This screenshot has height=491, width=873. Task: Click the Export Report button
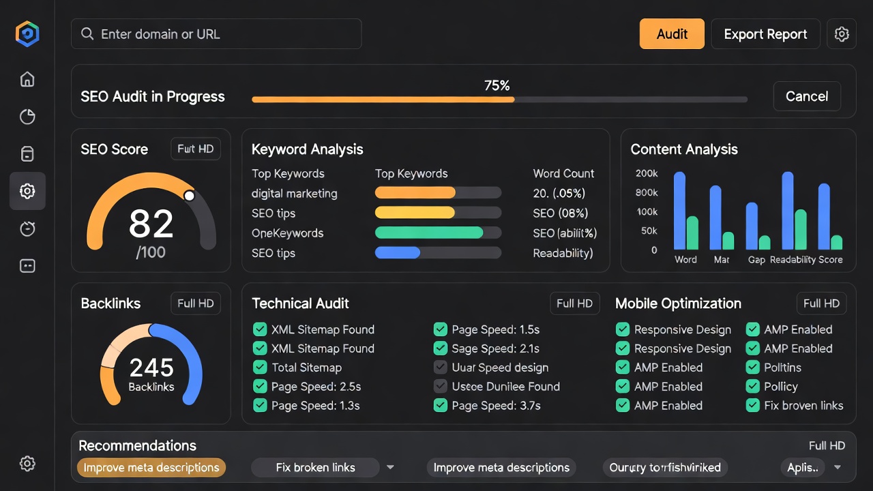tap(765, 34)
